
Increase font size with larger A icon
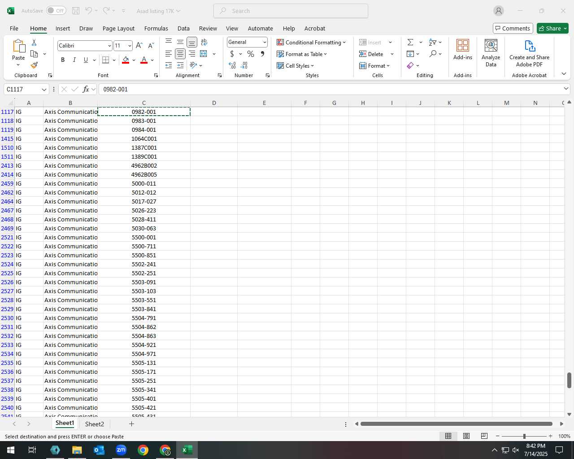tap(139, 45)
